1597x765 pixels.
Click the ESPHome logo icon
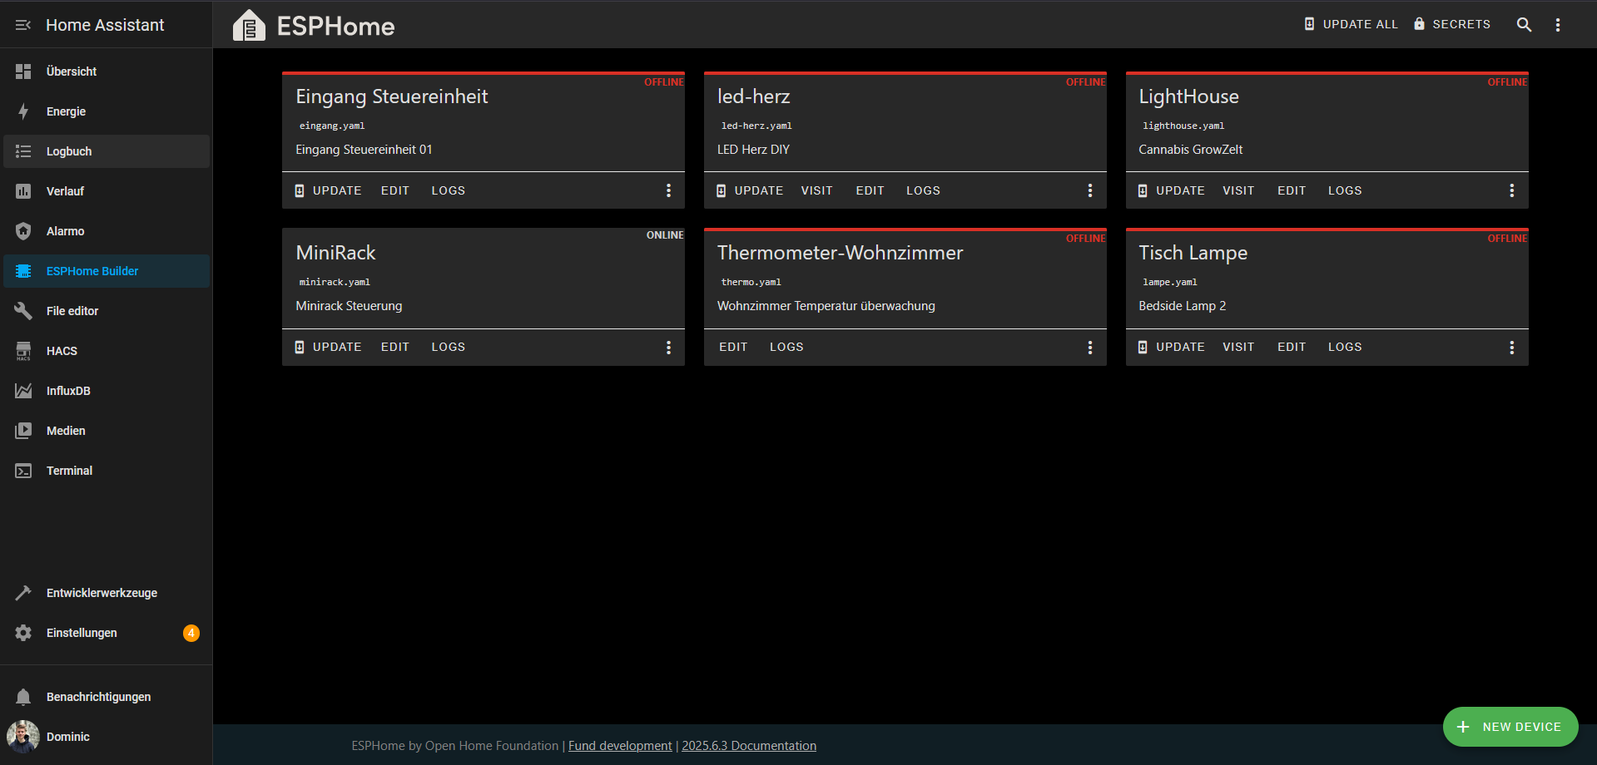click(249, 25)
